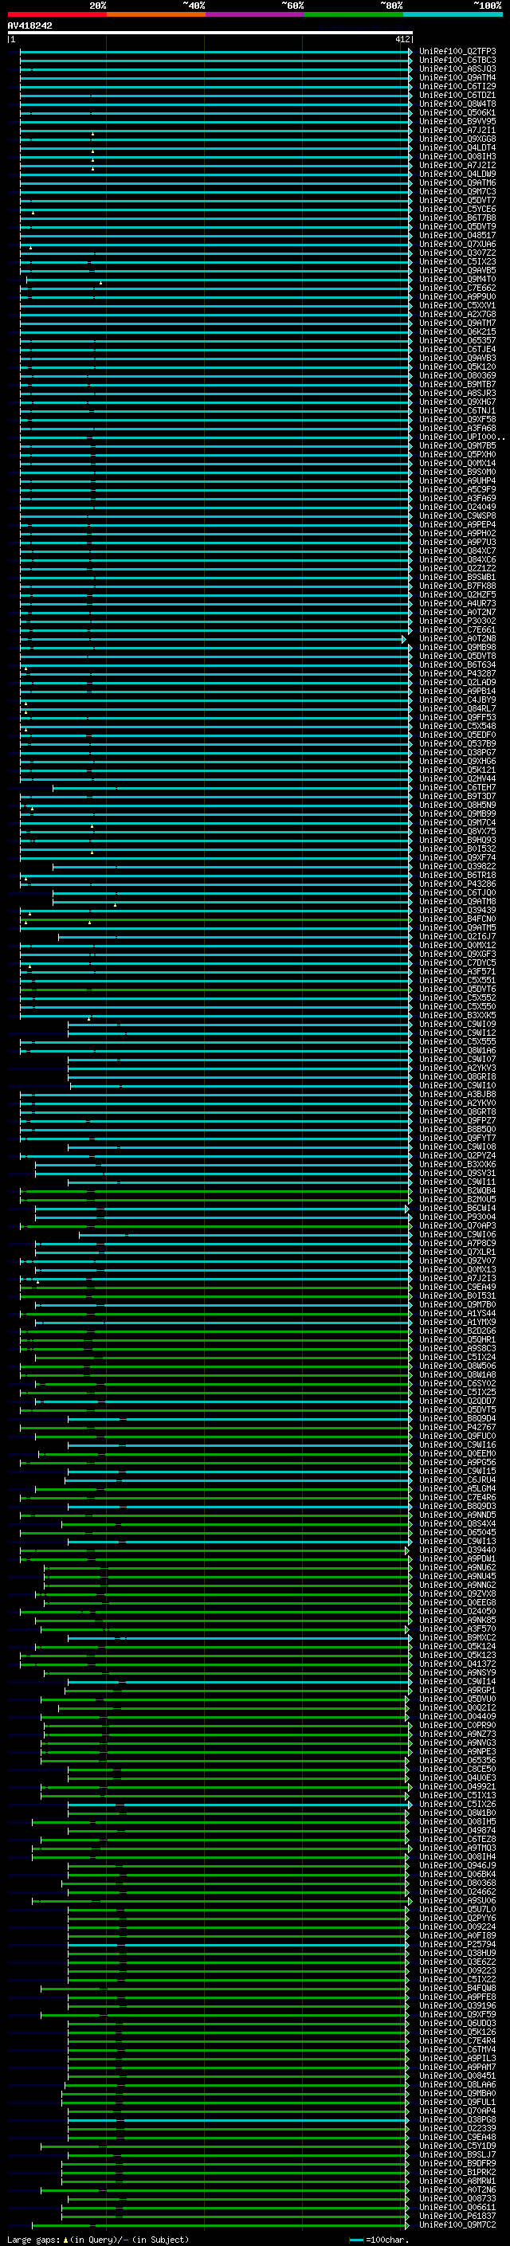Select hit UniRef100_Q9M7C3

pos(457,192)
